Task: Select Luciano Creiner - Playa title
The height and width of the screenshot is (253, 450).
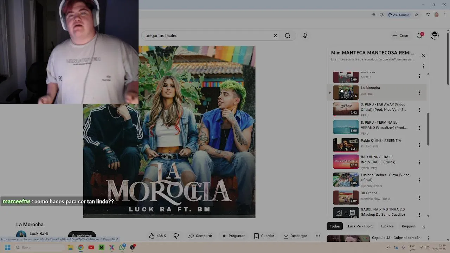Action: 385,177
